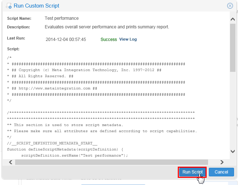Click the All Rights Reserved line
Screen dimensions: 238x185
(x=40, y=76)
